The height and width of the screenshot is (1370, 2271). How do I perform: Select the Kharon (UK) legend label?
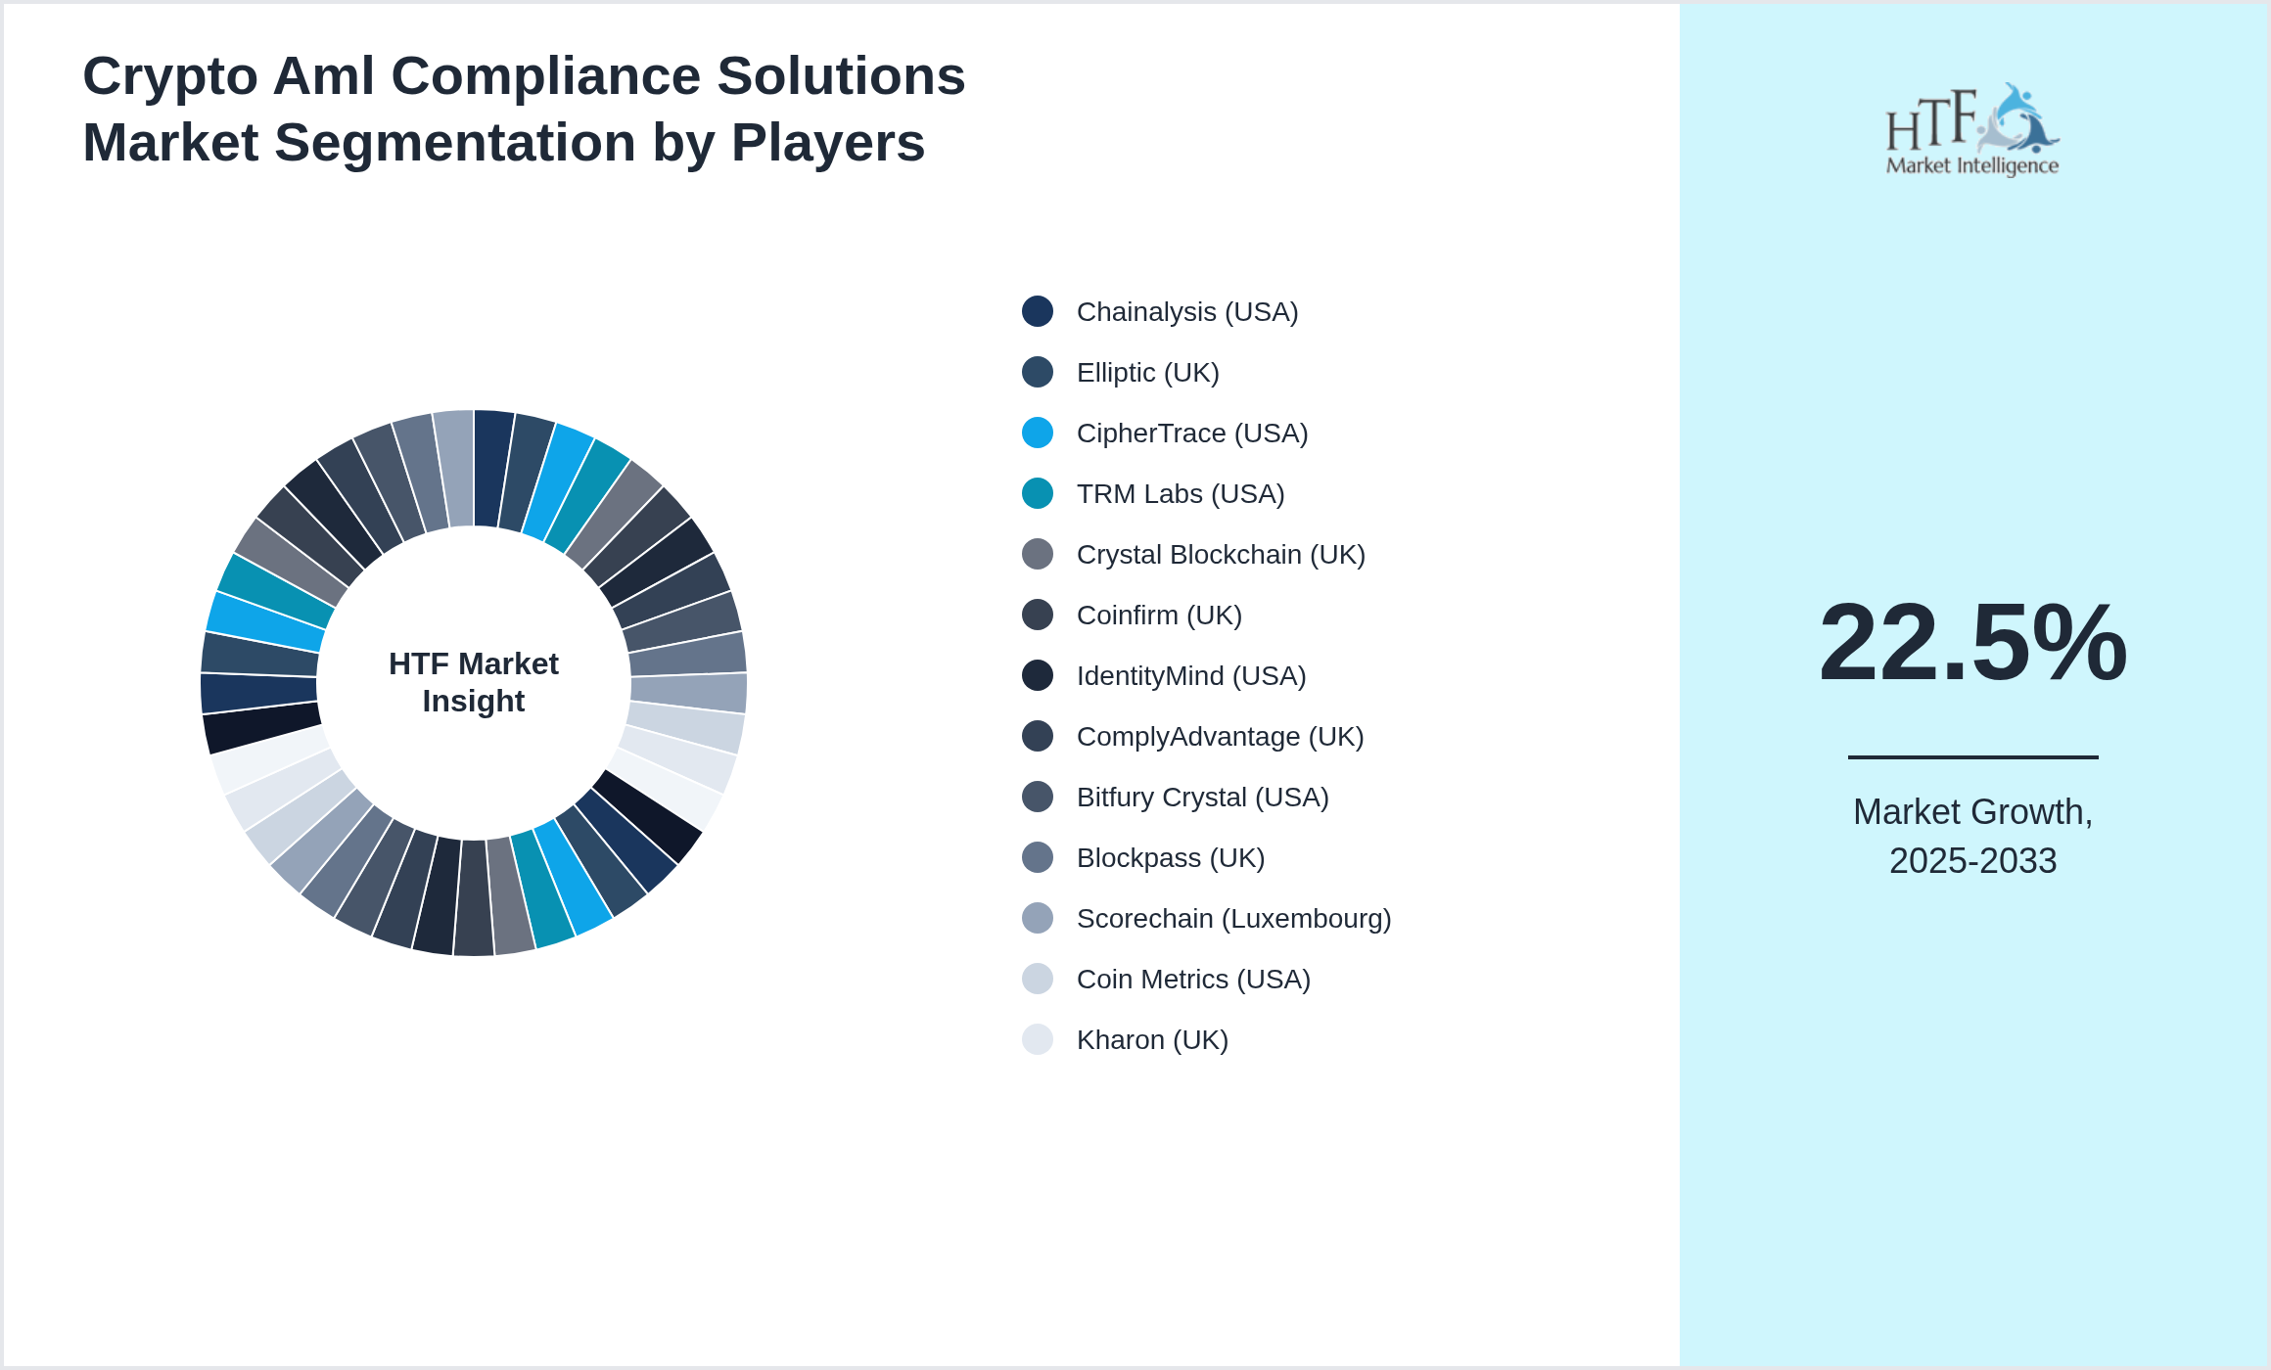[x=1152, y=1039]
